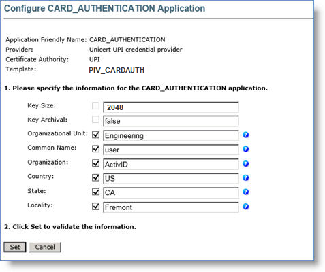Open help icon for Organizational Unit
Screen dimensions: 325x272
tap(245, 135)
